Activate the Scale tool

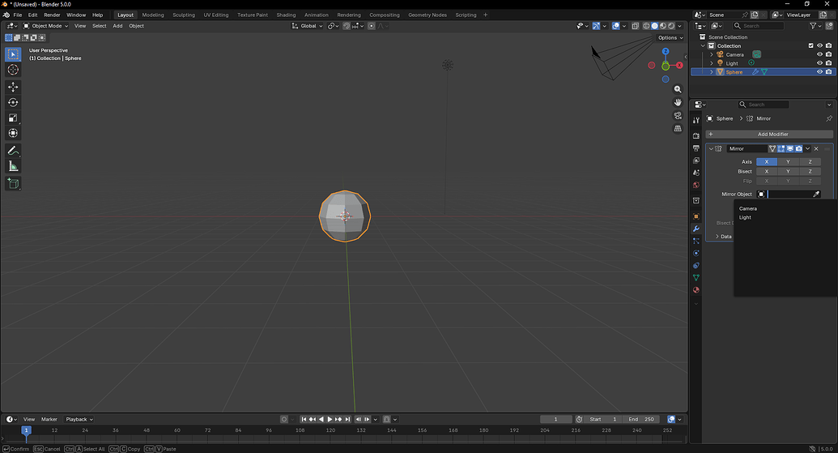(x=13, y=118)
